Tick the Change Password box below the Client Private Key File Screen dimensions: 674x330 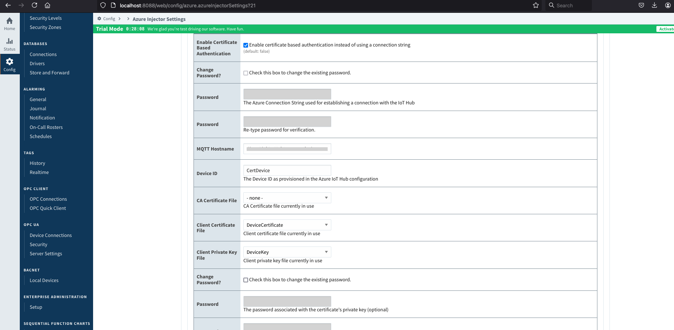pyautogui.click(x=246, y=280)
